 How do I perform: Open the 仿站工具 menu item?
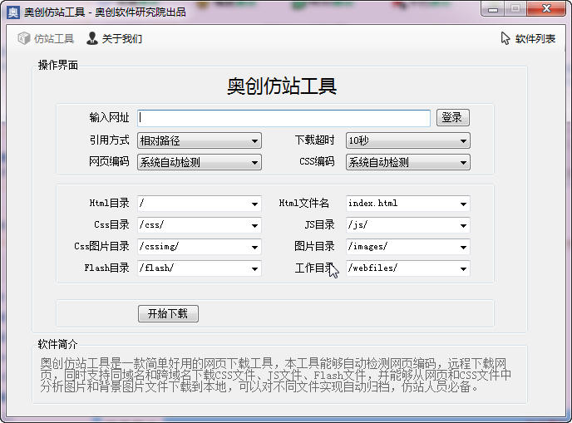click(53, 38)
